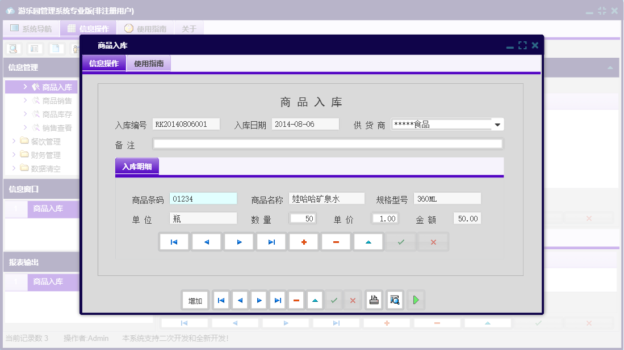Click into the 备注 remarks field
This screenshot has width=624, height=350.
[328, 144]
